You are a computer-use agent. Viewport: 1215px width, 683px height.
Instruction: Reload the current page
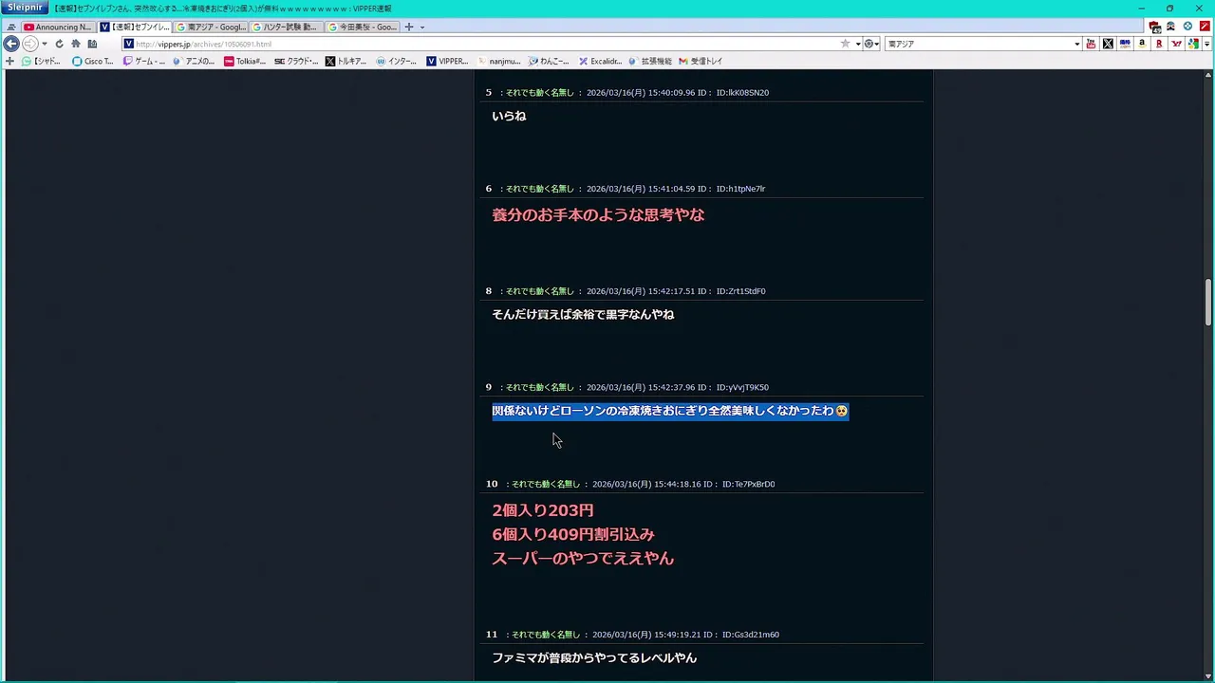coord(59,44)
